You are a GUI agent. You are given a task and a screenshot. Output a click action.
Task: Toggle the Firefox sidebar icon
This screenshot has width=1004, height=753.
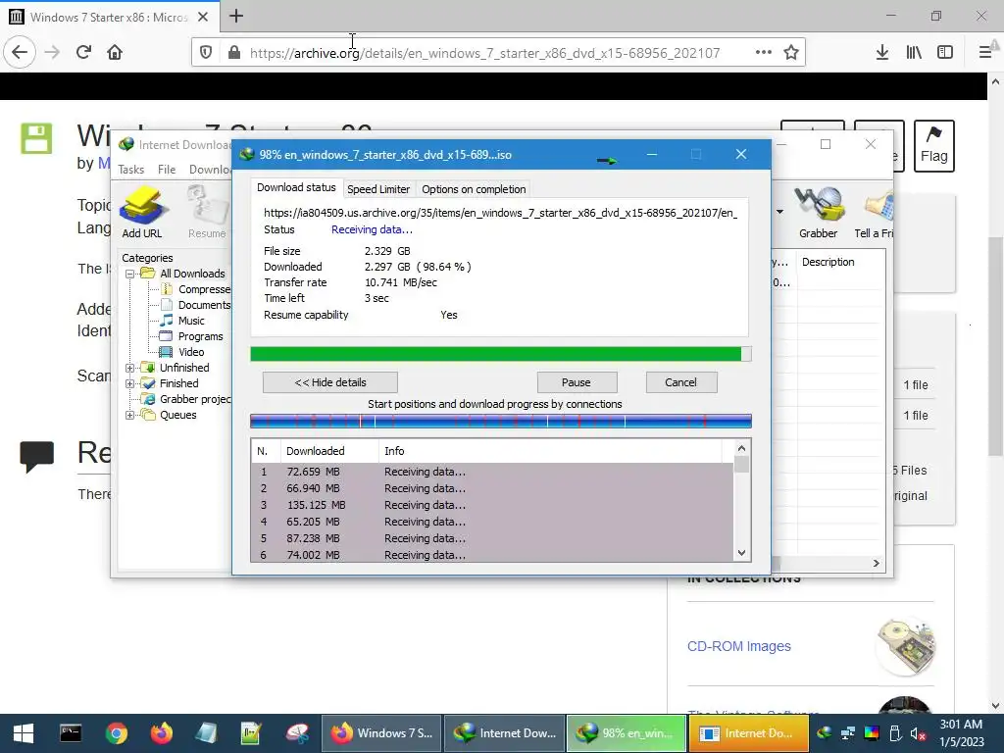click(x=945, y=52)
